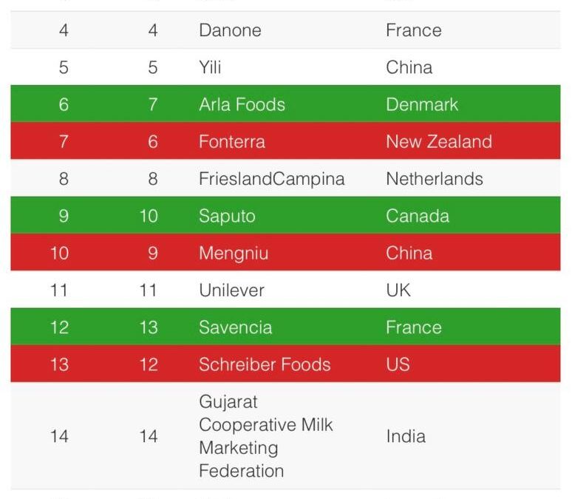Select Gujarat Cooperative Milk Marketing Federation

point(266,436)
